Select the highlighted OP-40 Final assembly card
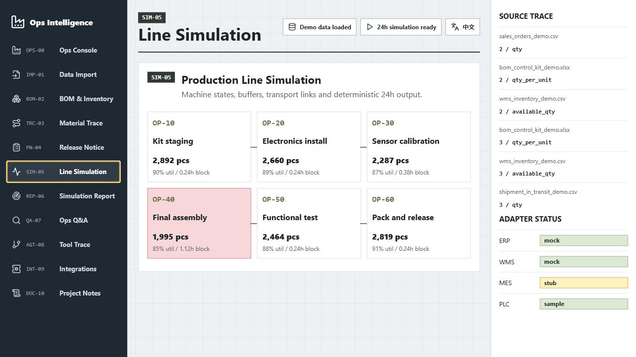636x357 pixels. point(199,223)
